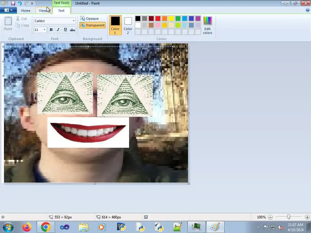
Task: Click the zoom out minus button
Action: (270, 217)
